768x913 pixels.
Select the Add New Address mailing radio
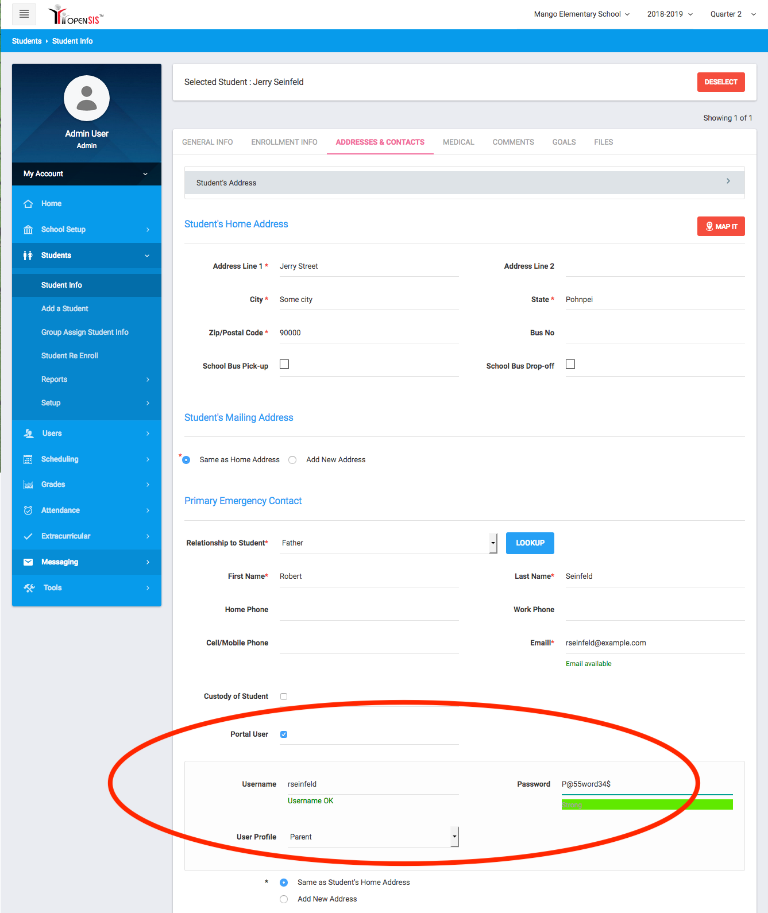pyautogui.click(x=292, y=460)
